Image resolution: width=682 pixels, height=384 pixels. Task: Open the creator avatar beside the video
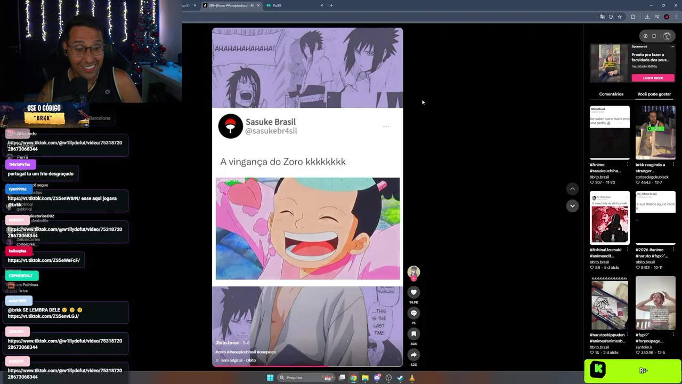pos(413,273)
